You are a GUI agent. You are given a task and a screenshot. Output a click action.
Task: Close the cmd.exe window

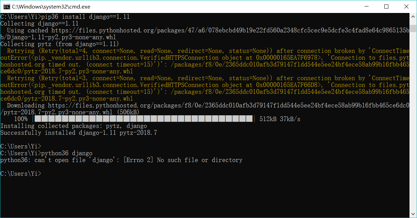click(406, 6)
